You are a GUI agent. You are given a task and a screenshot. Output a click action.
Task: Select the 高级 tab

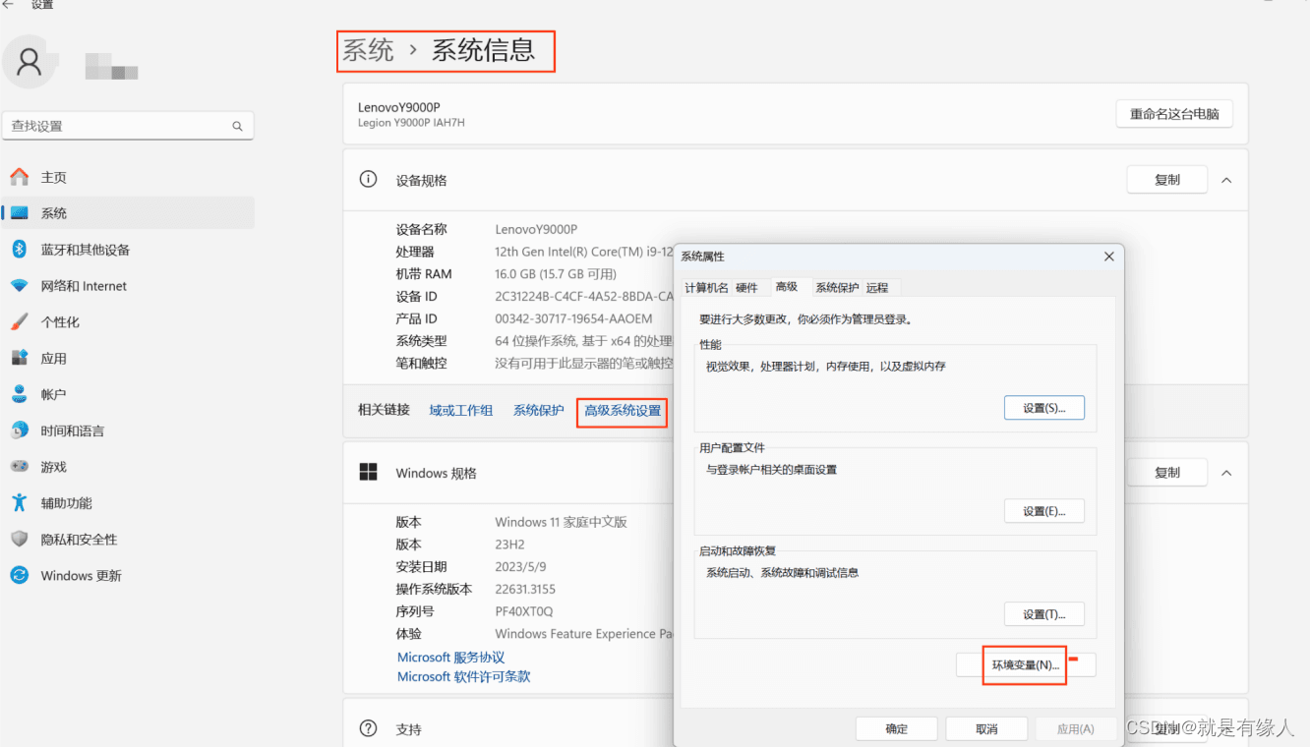pos(787,287)
